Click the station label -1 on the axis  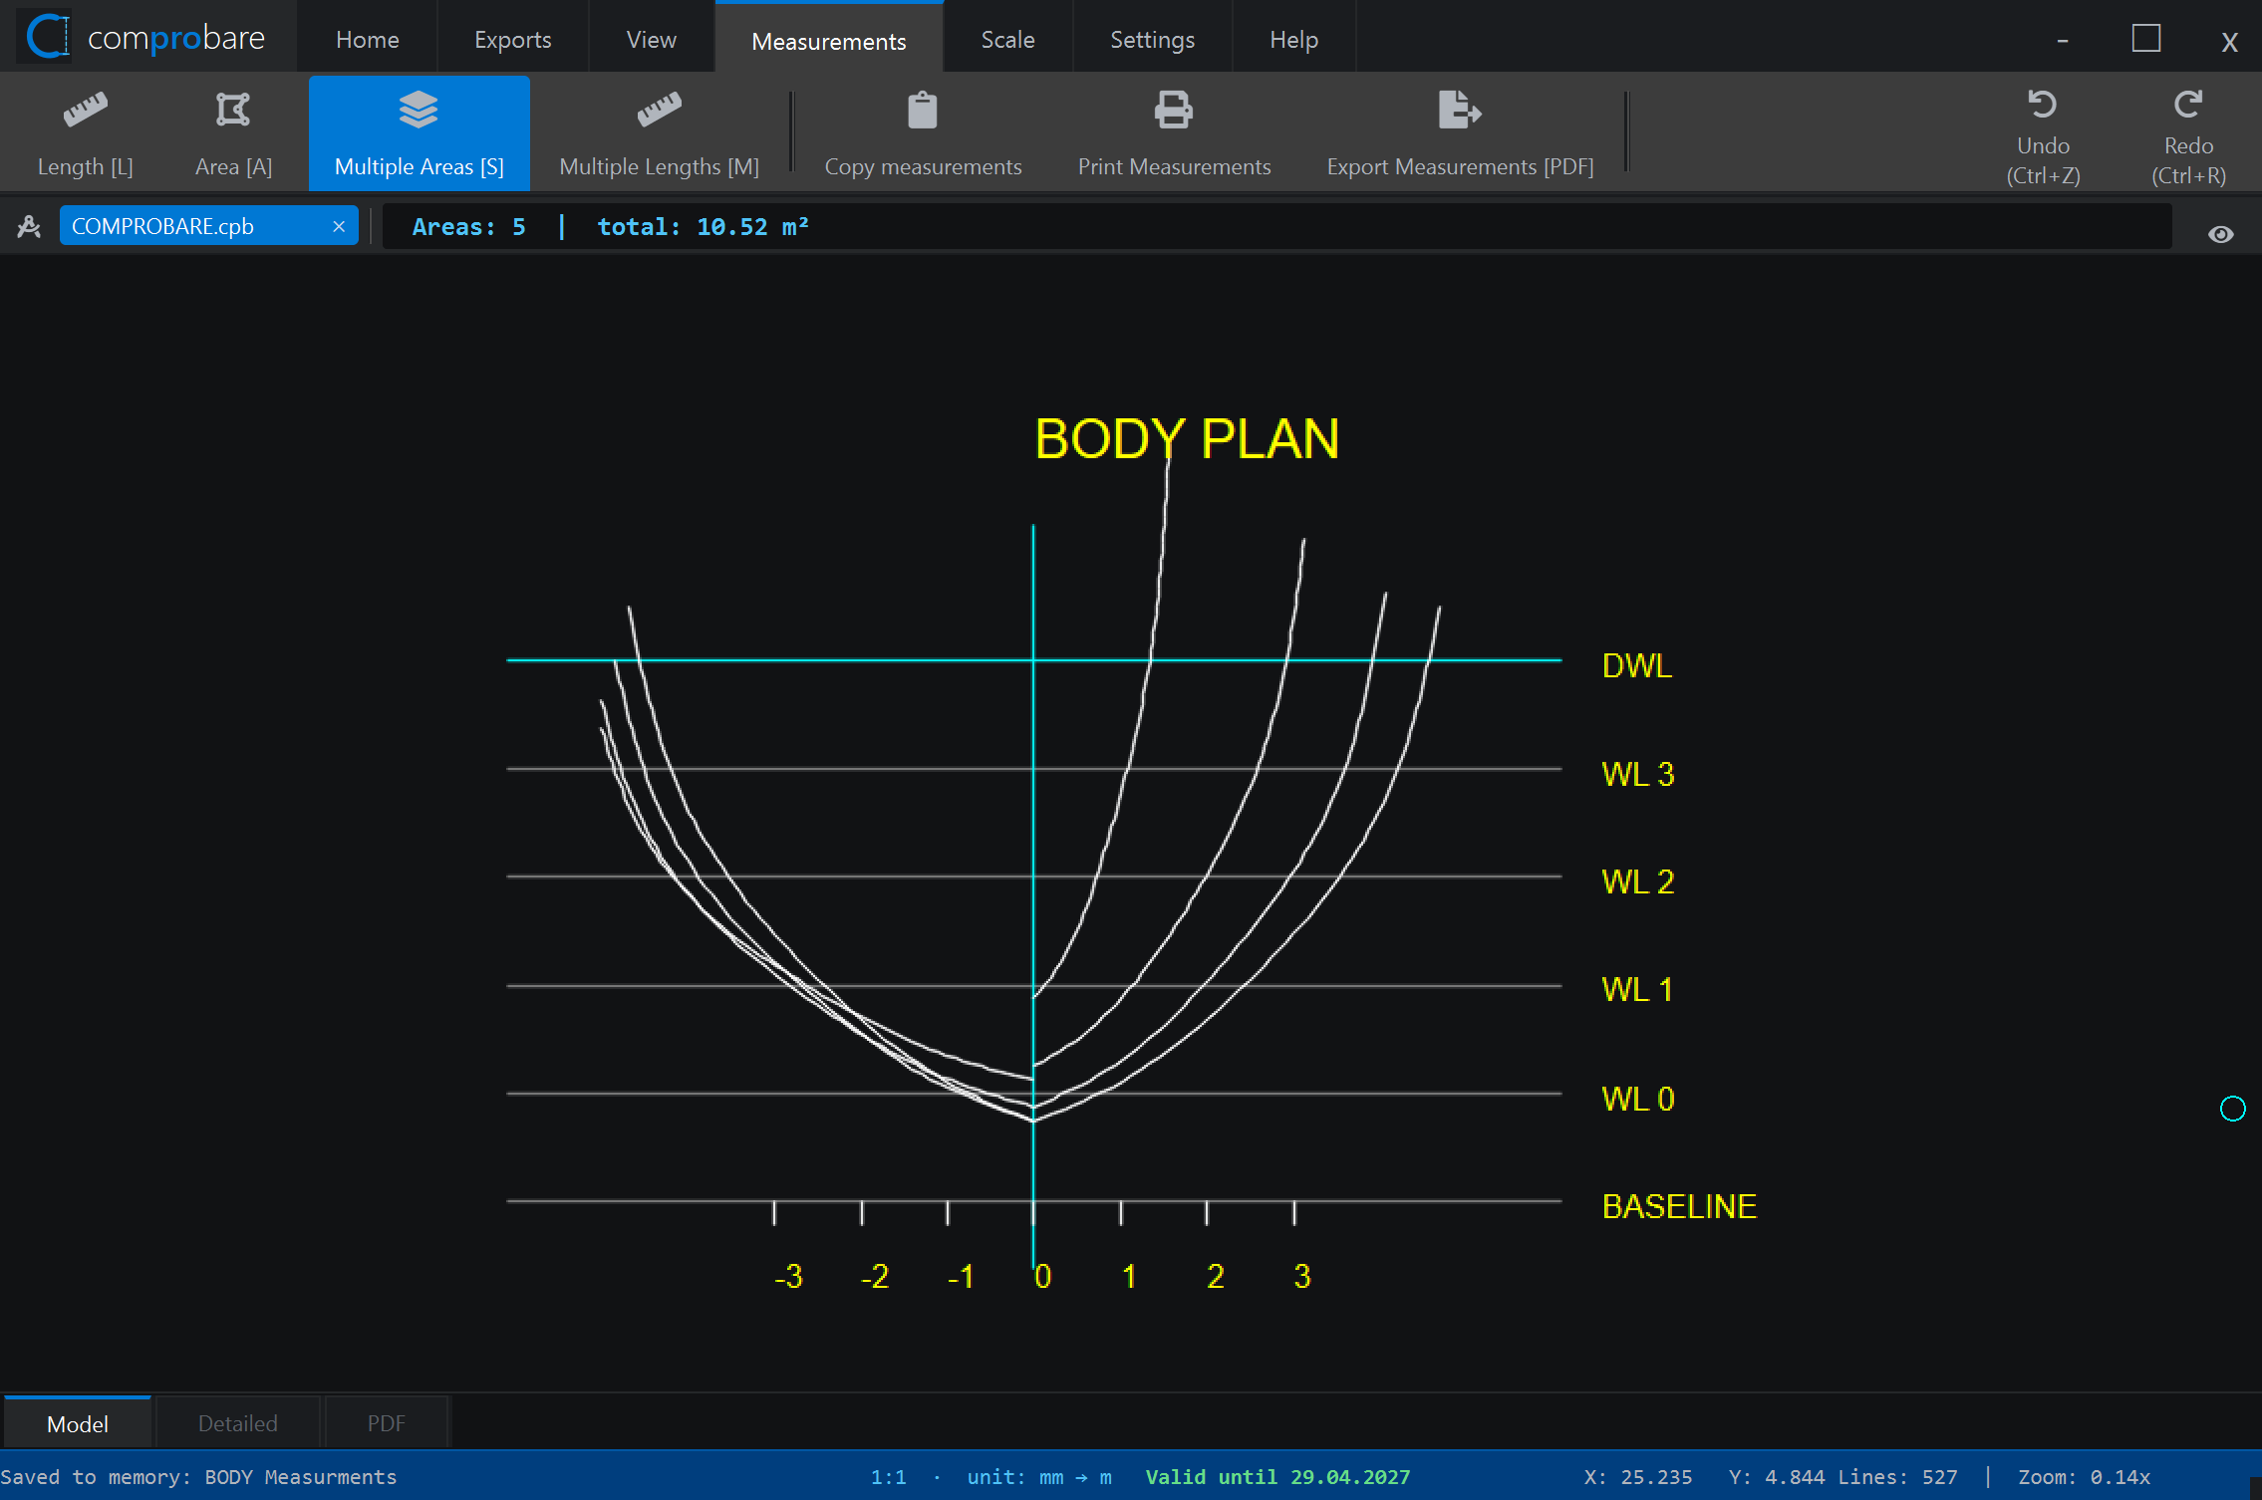click(x=961, y=1276)
